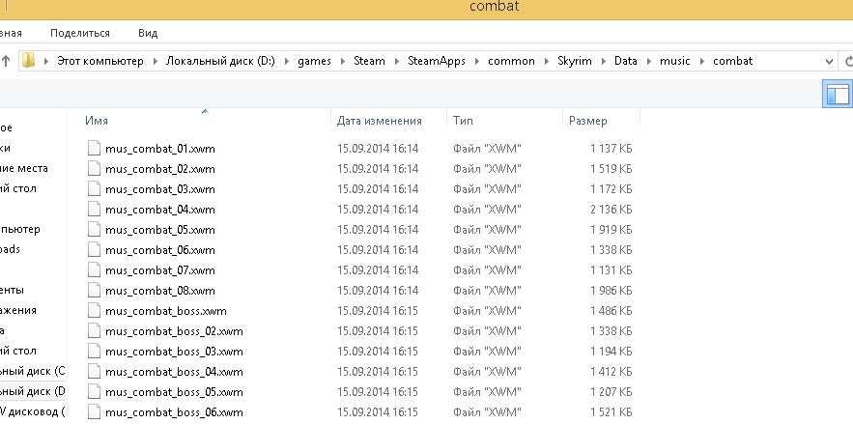Toggle the preview pane view button

tap(837, 94)
